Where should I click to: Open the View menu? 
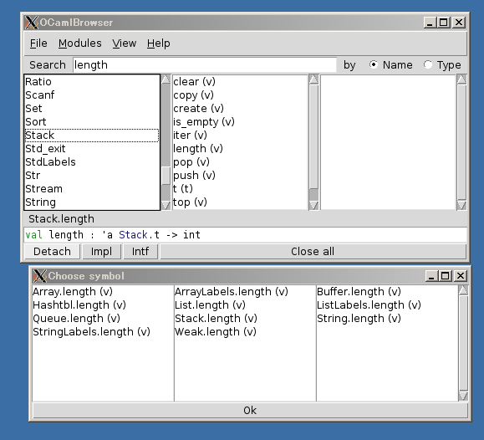tap(124, 43)
